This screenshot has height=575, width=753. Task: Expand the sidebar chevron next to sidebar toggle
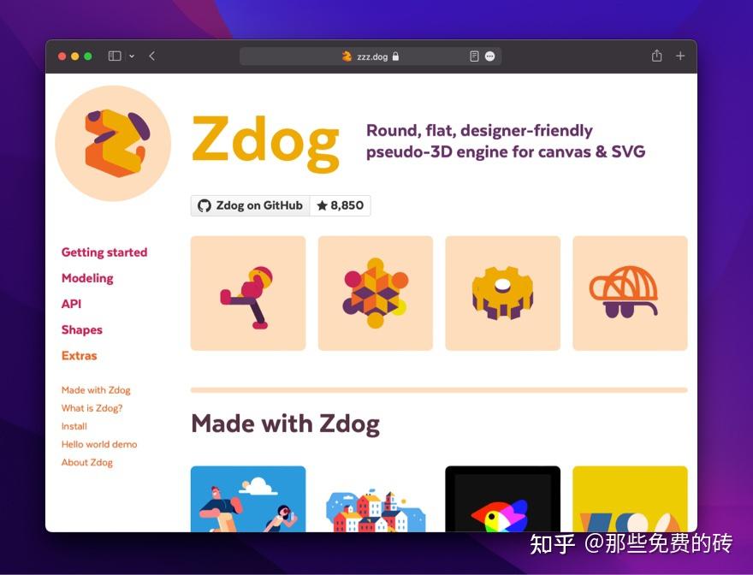[x=130, y=56]
